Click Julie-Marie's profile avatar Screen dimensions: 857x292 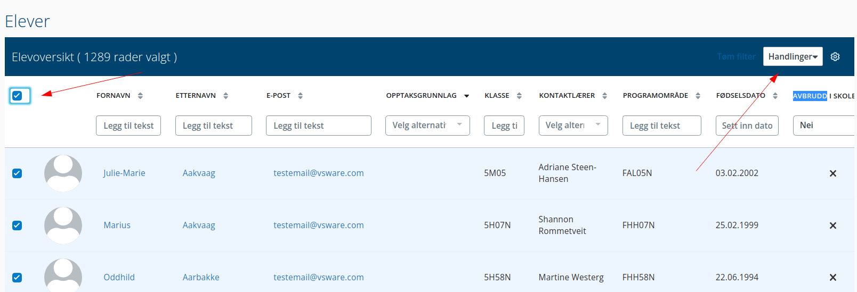[x=63, y=173]
